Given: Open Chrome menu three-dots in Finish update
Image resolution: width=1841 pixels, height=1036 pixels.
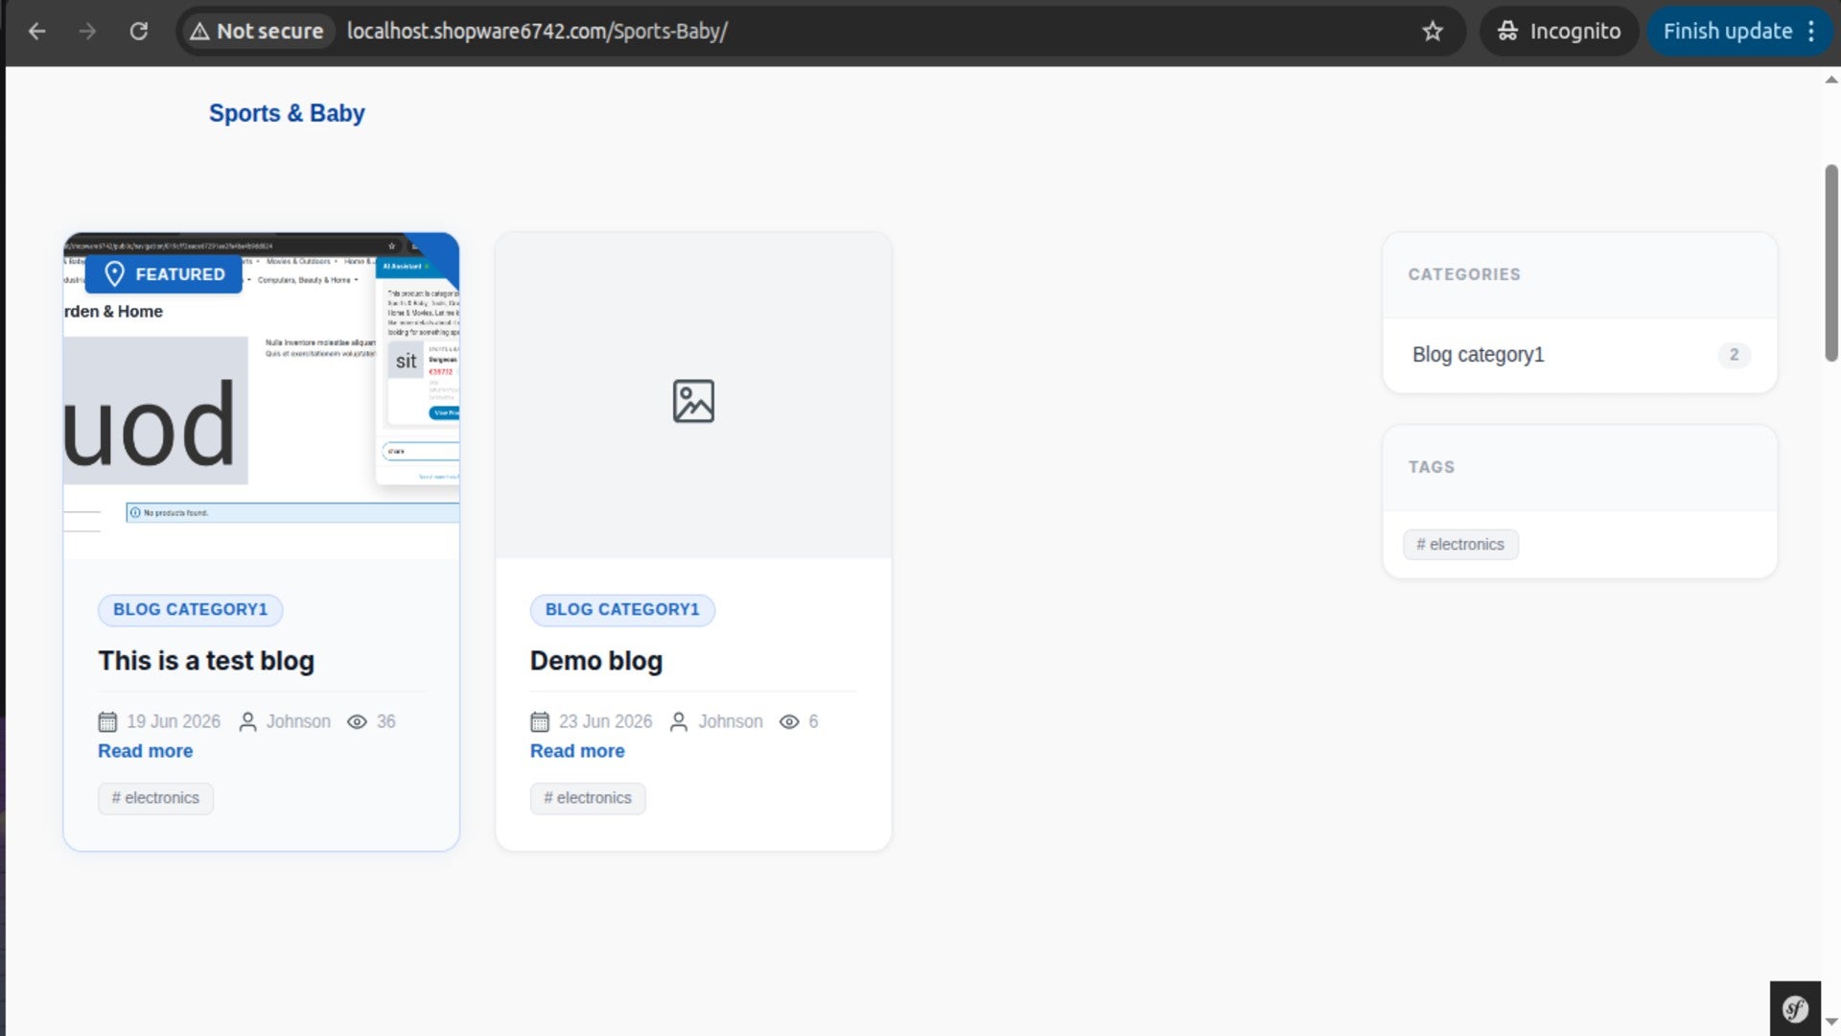Looking at the screenshot, I should pos(1811,31).
